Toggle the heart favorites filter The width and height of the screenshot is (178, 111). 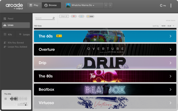pos(74,16)
